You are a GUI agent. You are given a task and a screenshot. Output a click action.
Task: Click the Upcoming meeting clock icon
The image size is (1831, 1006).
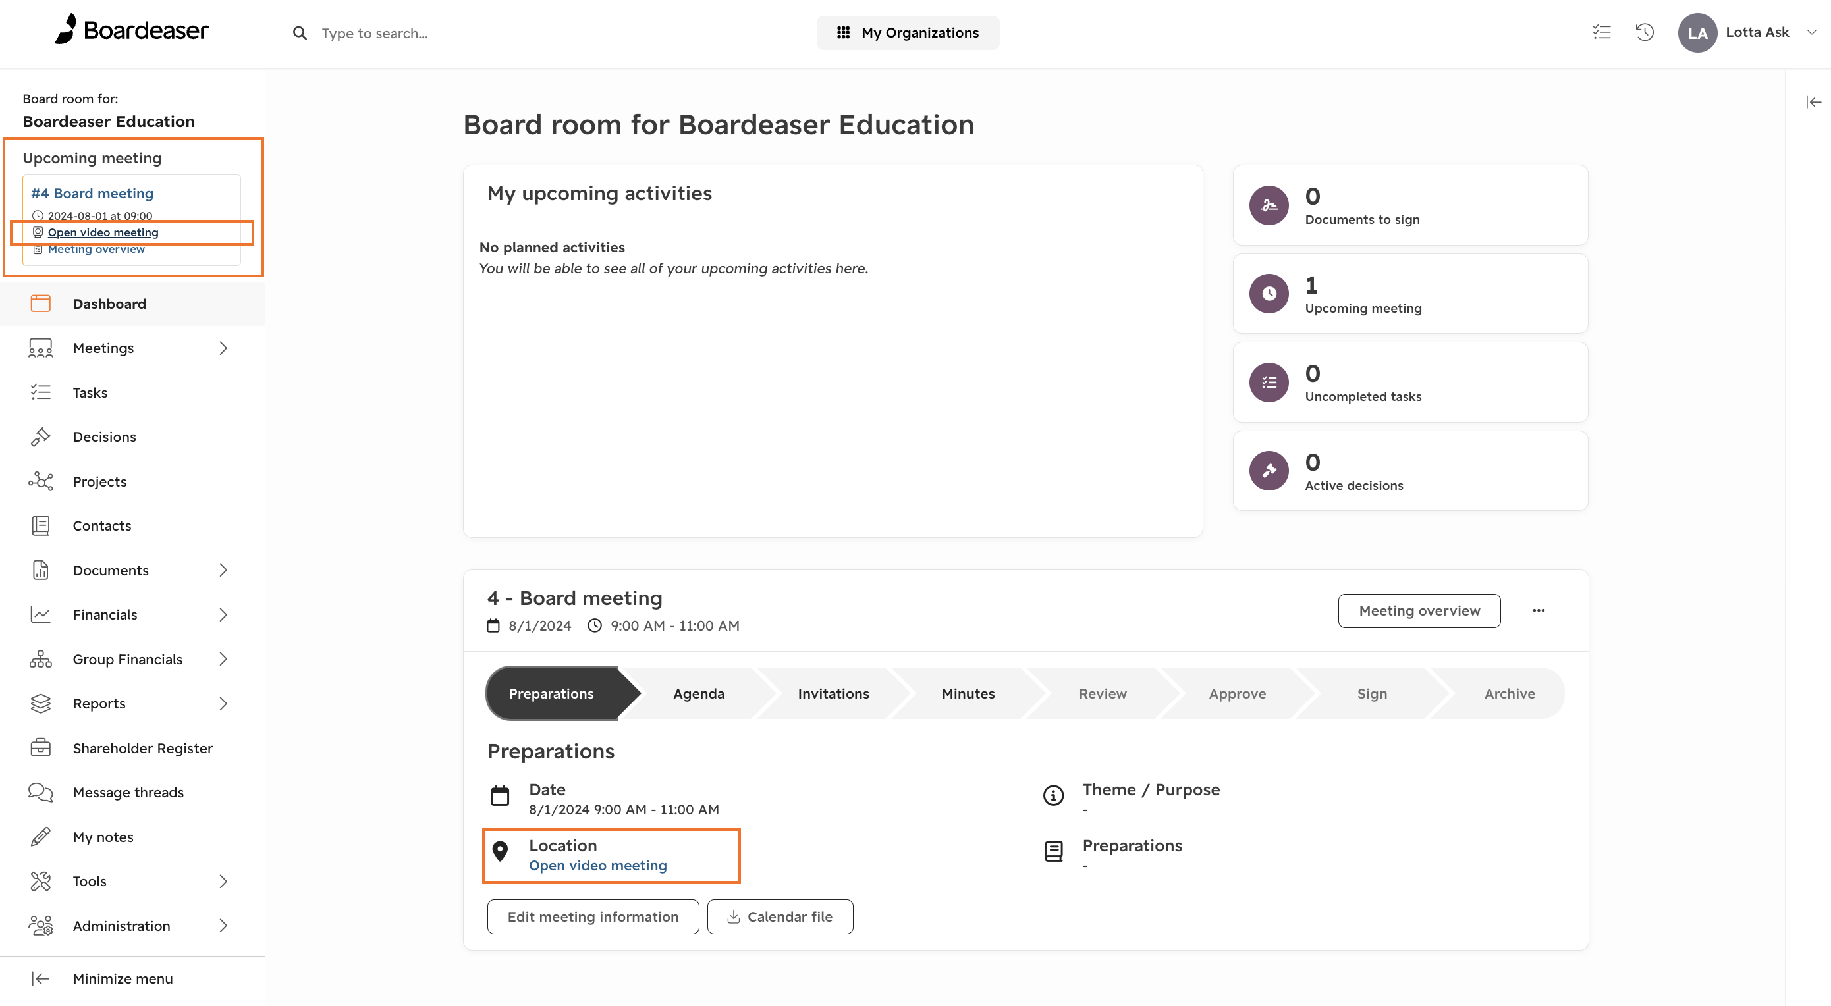tap(1269, 294)
